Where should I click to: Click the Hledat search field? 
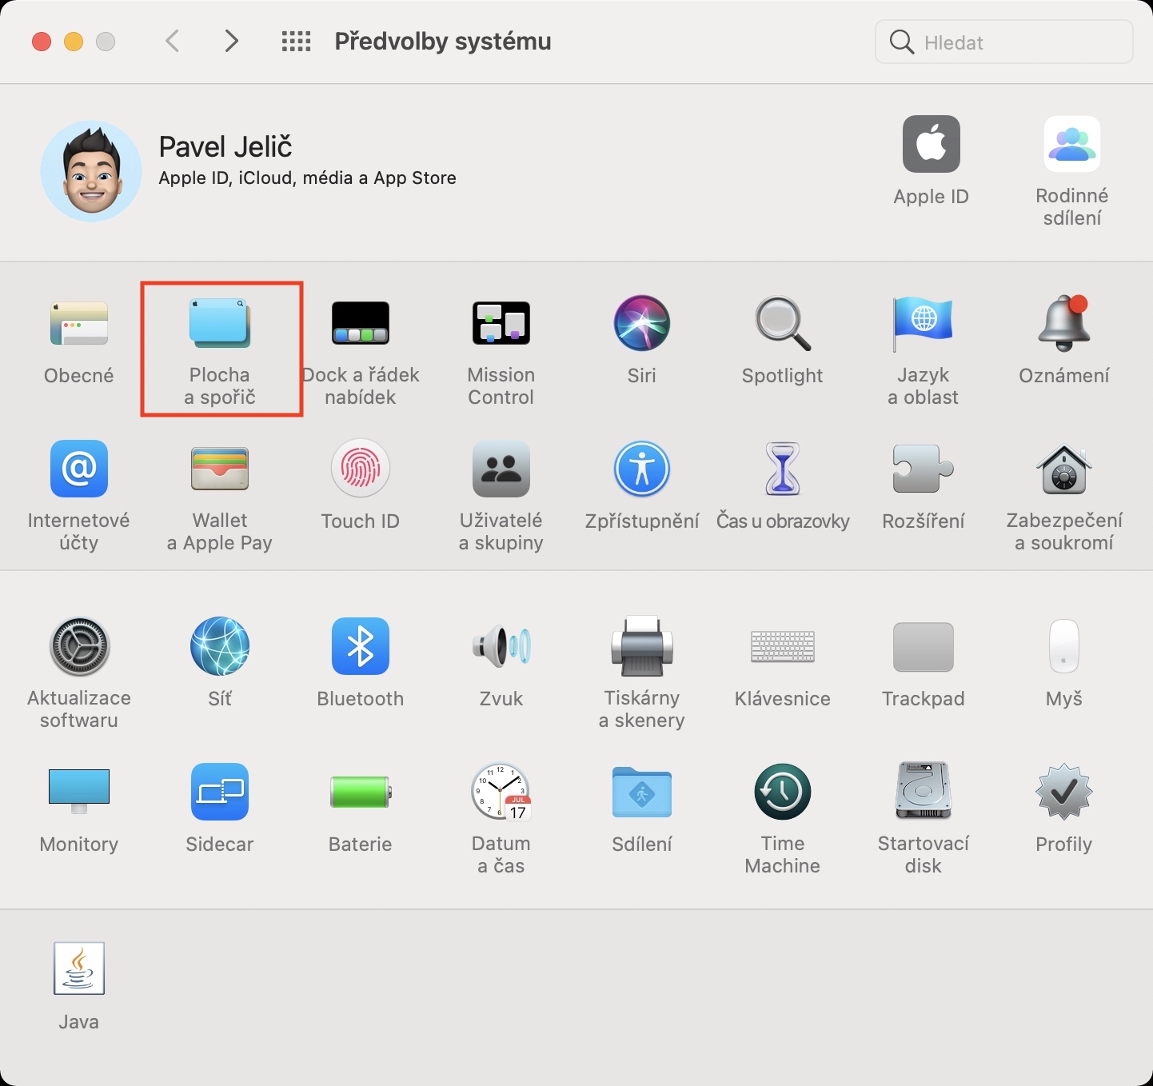click(x=1004, y=42)
